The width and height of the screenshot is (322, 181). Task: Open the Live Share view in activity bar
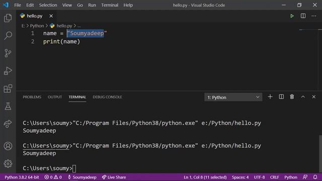tap(8, 124)
